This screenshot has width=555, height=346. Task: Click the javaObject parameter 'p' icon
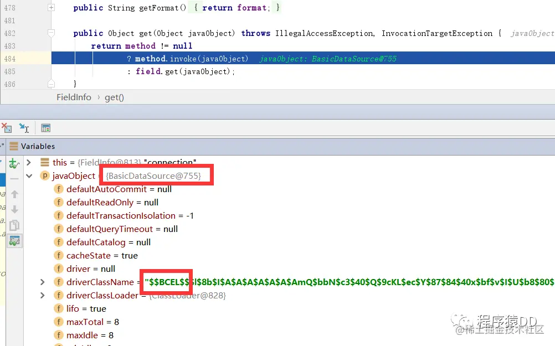(x=45, y=175)
